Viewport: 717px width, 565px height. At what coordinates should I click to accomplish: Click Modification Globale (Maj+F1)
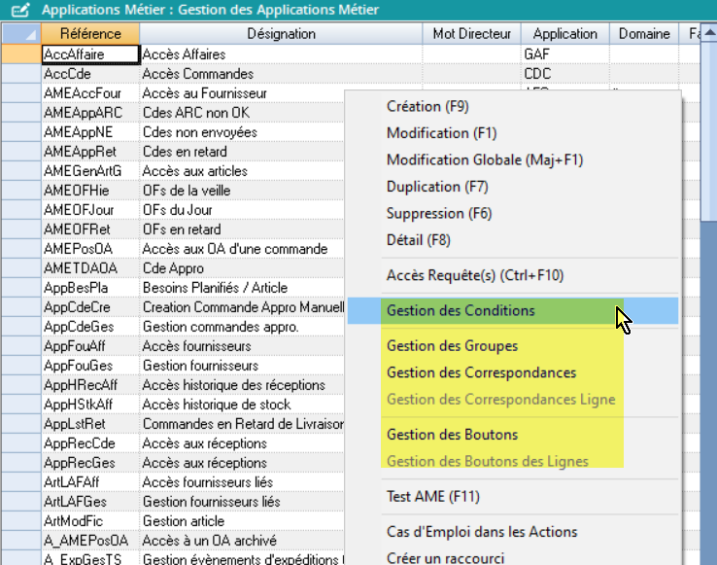pyautogui.click(x=485, y=159)
